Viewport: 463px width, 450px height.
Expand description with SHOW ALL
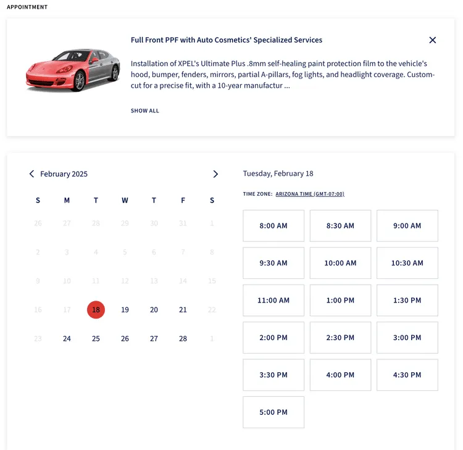coord(145,111)
